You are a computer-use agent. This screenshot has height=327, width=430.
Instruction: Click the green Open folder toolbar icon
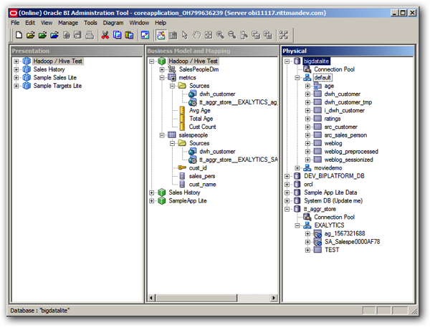[x=42, y=35]
